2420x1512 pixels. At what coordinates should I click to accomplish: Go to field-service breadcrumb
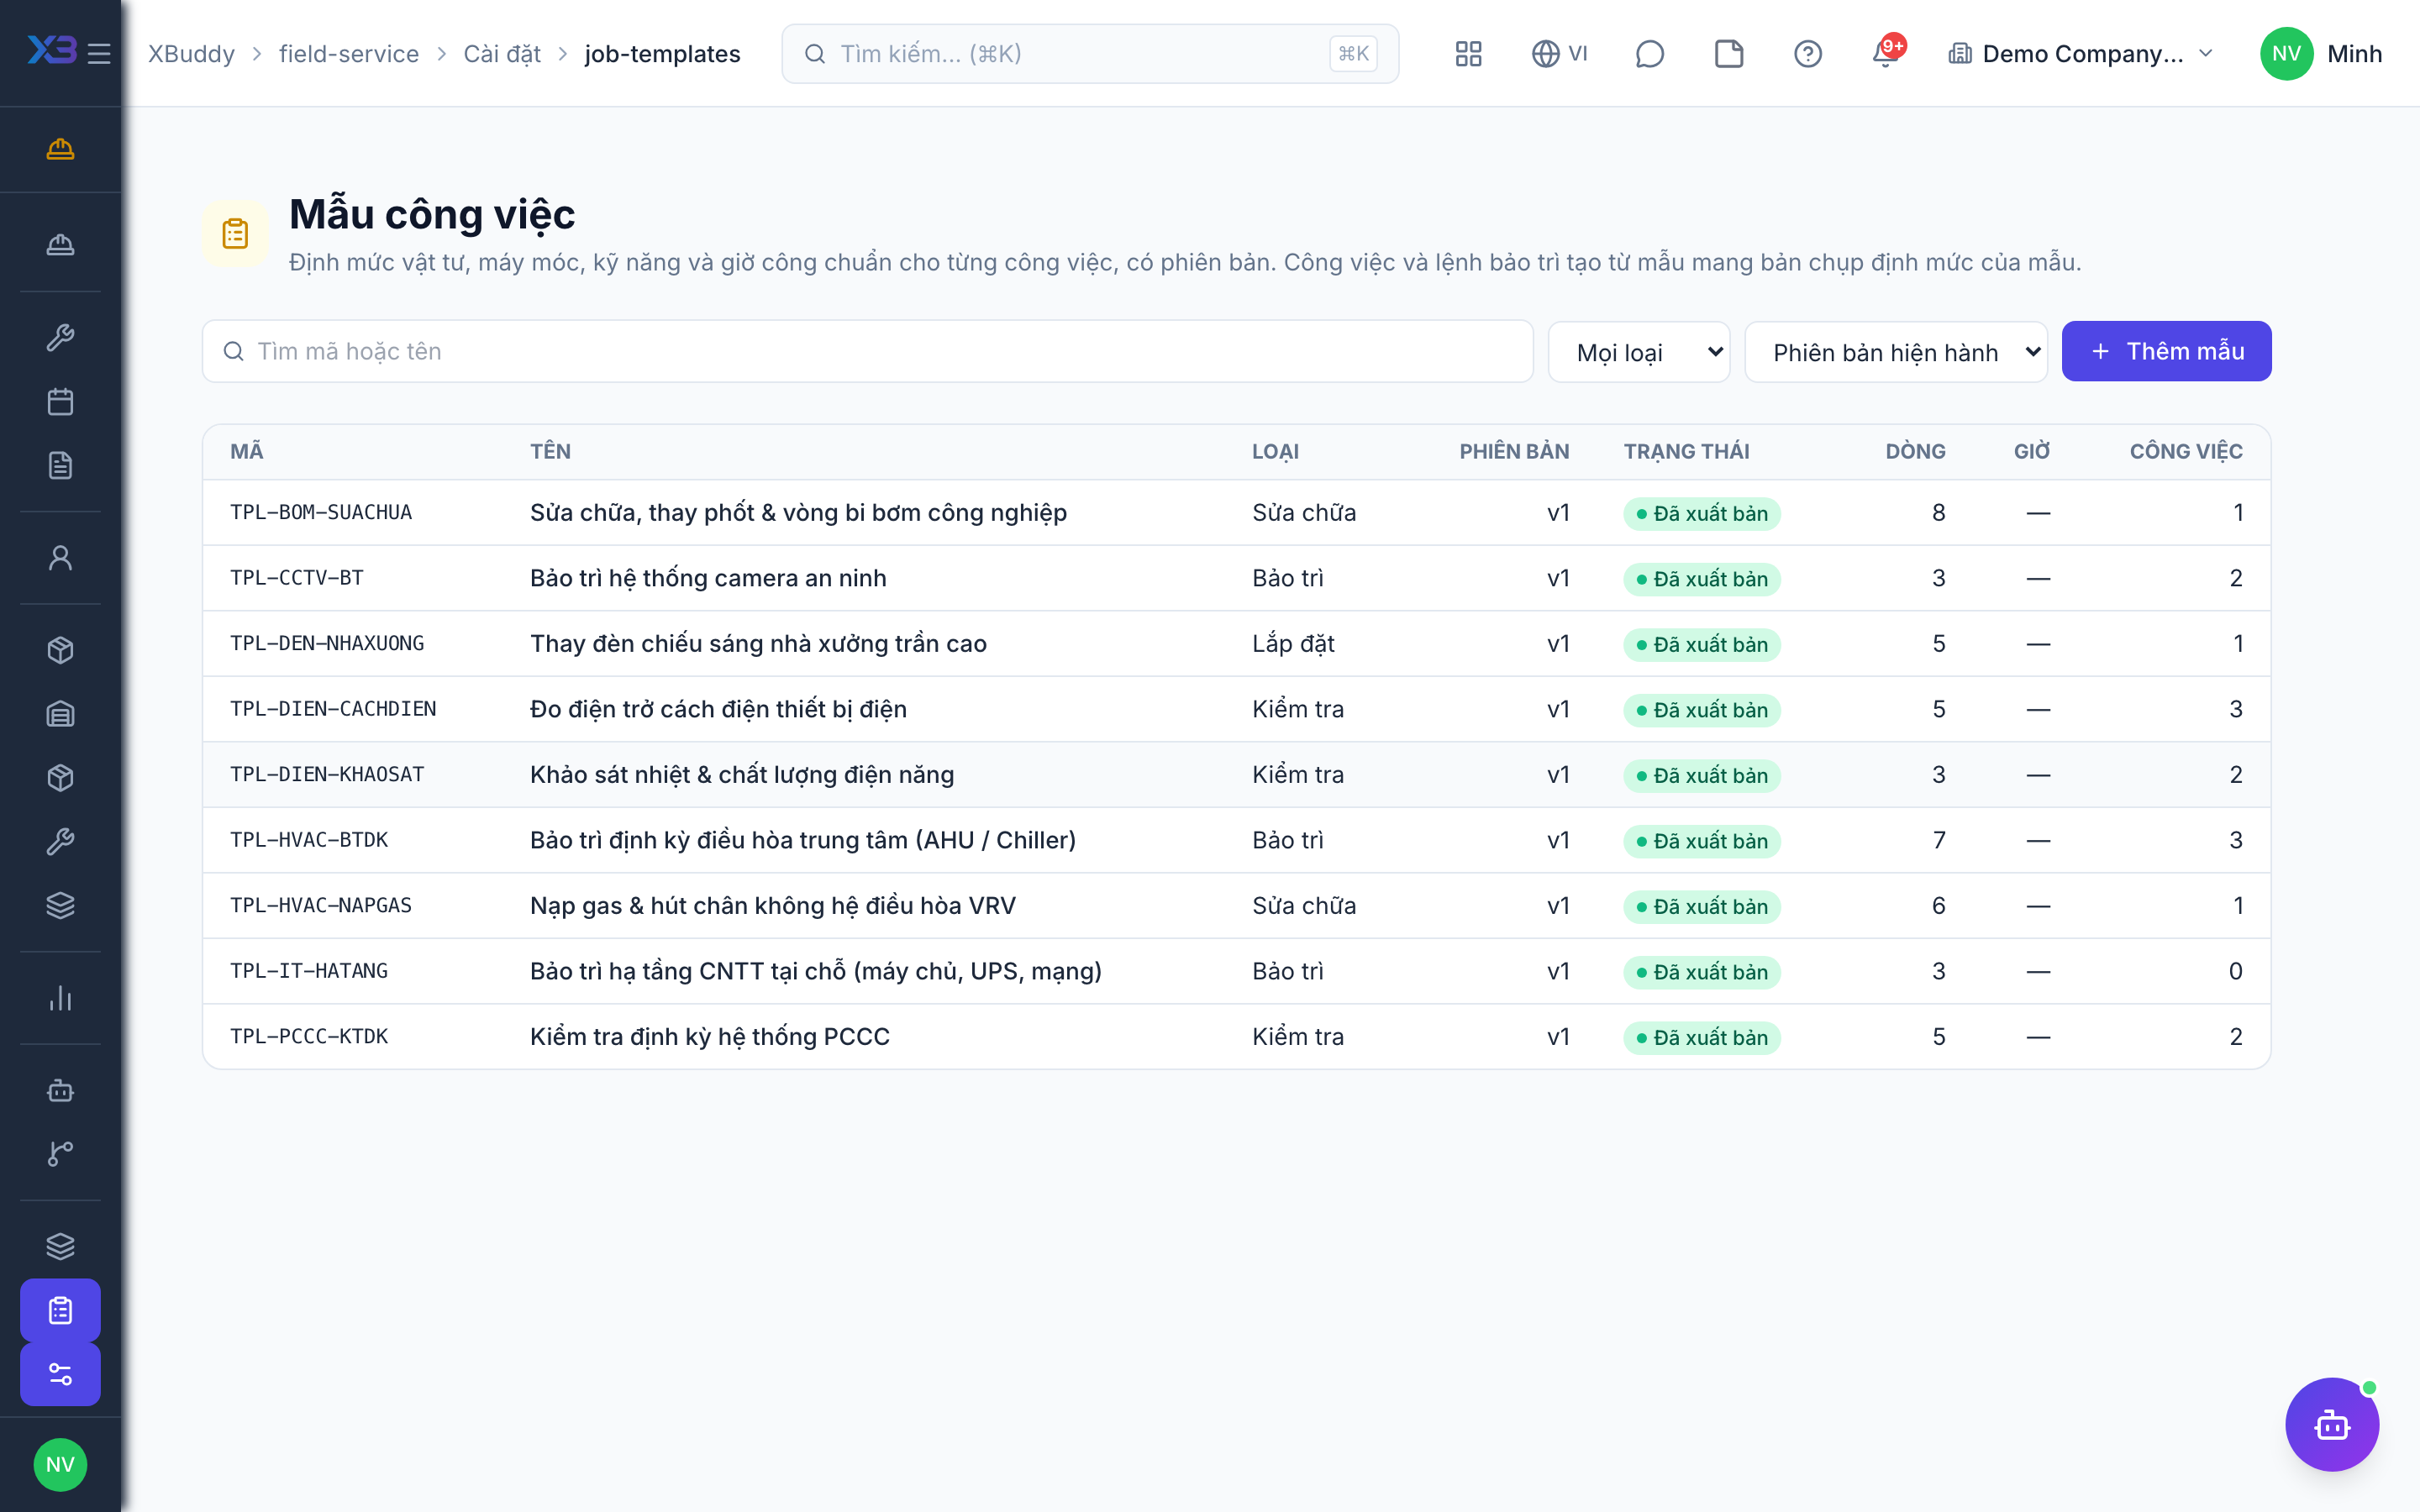(349, 54)
